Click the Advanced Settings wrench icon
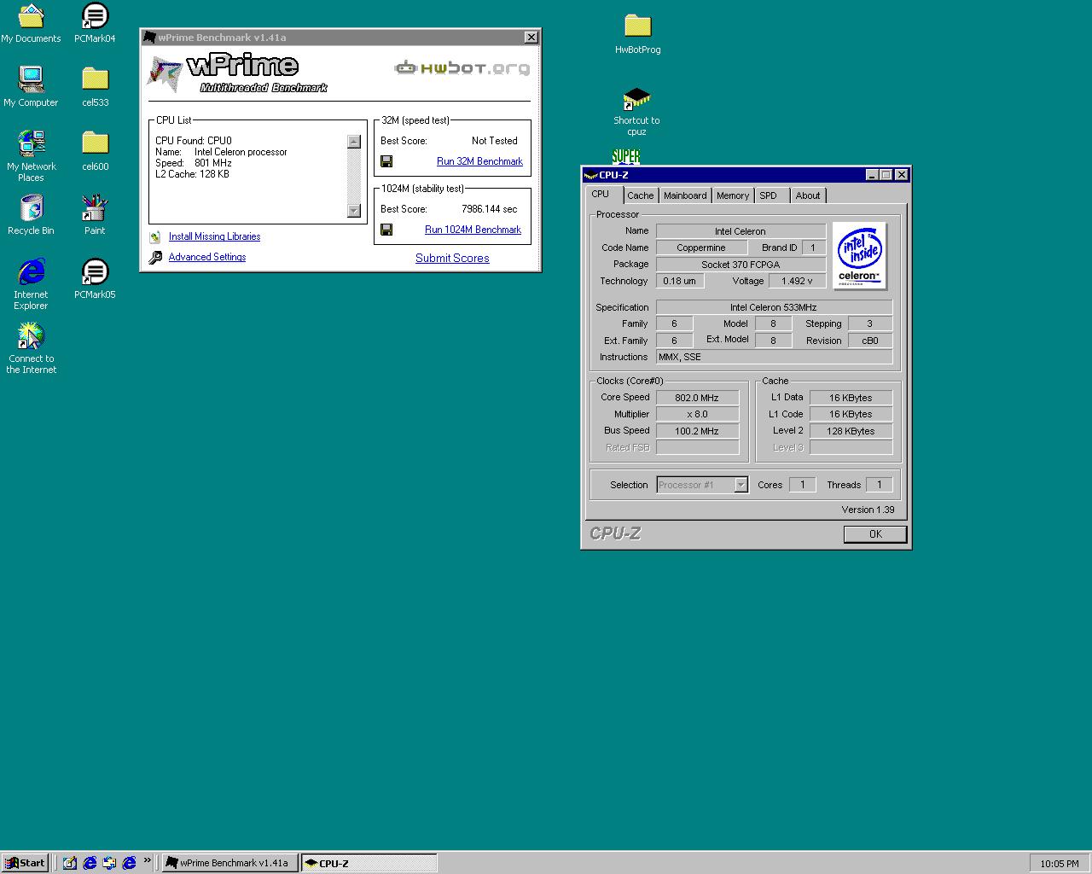 pyautogui.click(x=155, y=257)
